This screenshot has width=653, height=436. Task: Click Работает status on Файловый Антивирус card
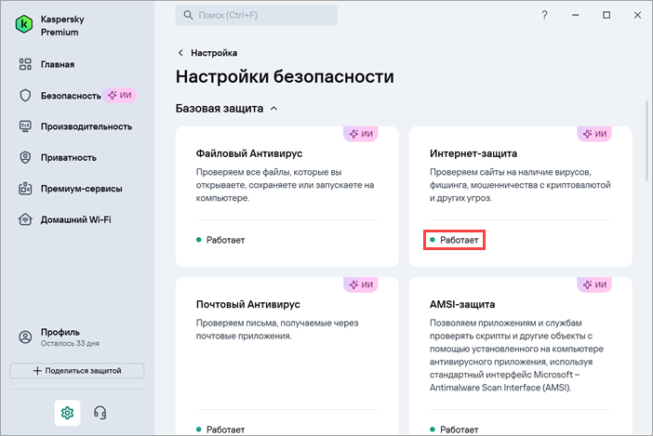[220, 240]
